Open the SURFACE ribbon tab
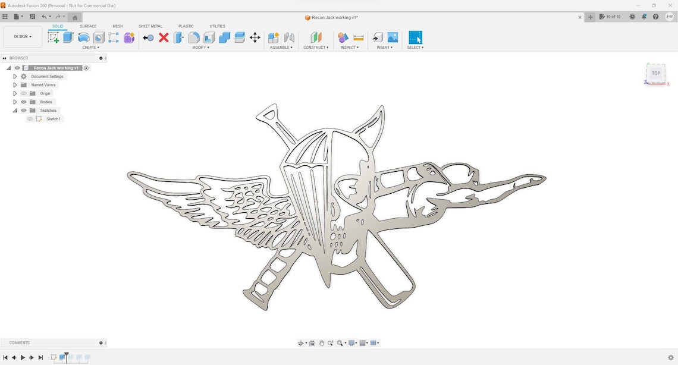The height and width of the screenshot is (365, 678). point(88,26)
